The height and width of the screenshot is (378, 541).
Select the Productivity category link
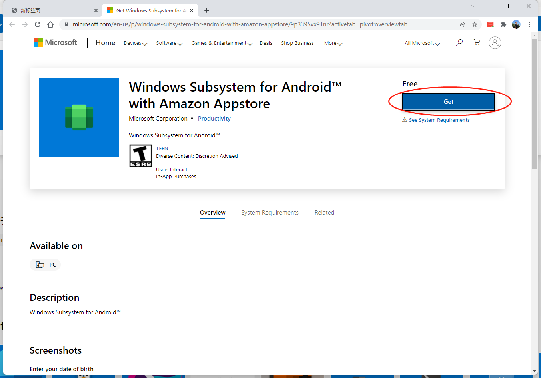click(x=214, y=118)
